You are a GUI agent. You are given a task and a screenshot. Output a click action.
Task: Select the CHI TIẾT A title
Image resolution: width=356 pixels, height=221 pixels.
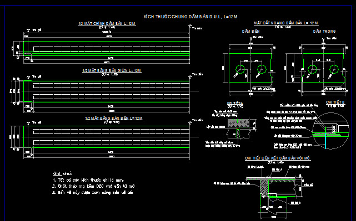tap(235, 103)
